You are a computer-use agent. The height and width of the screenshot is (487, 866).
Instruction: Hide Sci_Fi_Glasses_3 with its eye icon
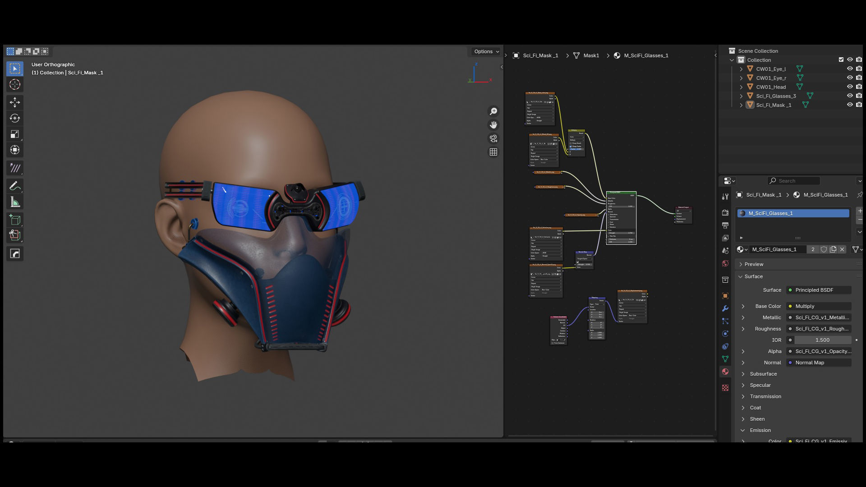(850, 96)
